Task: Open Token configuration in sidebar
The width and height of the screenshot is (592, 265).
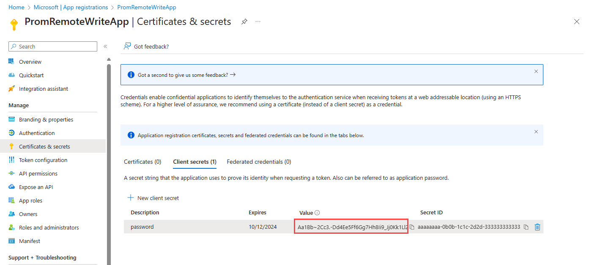Action: click(43, 160)
